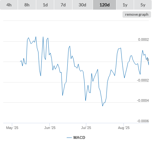
Task: Click the -0.0004 y-axis label
Action: point(143,100)
